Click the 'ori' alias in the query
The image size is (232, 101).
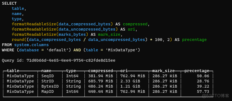point(131,29)
